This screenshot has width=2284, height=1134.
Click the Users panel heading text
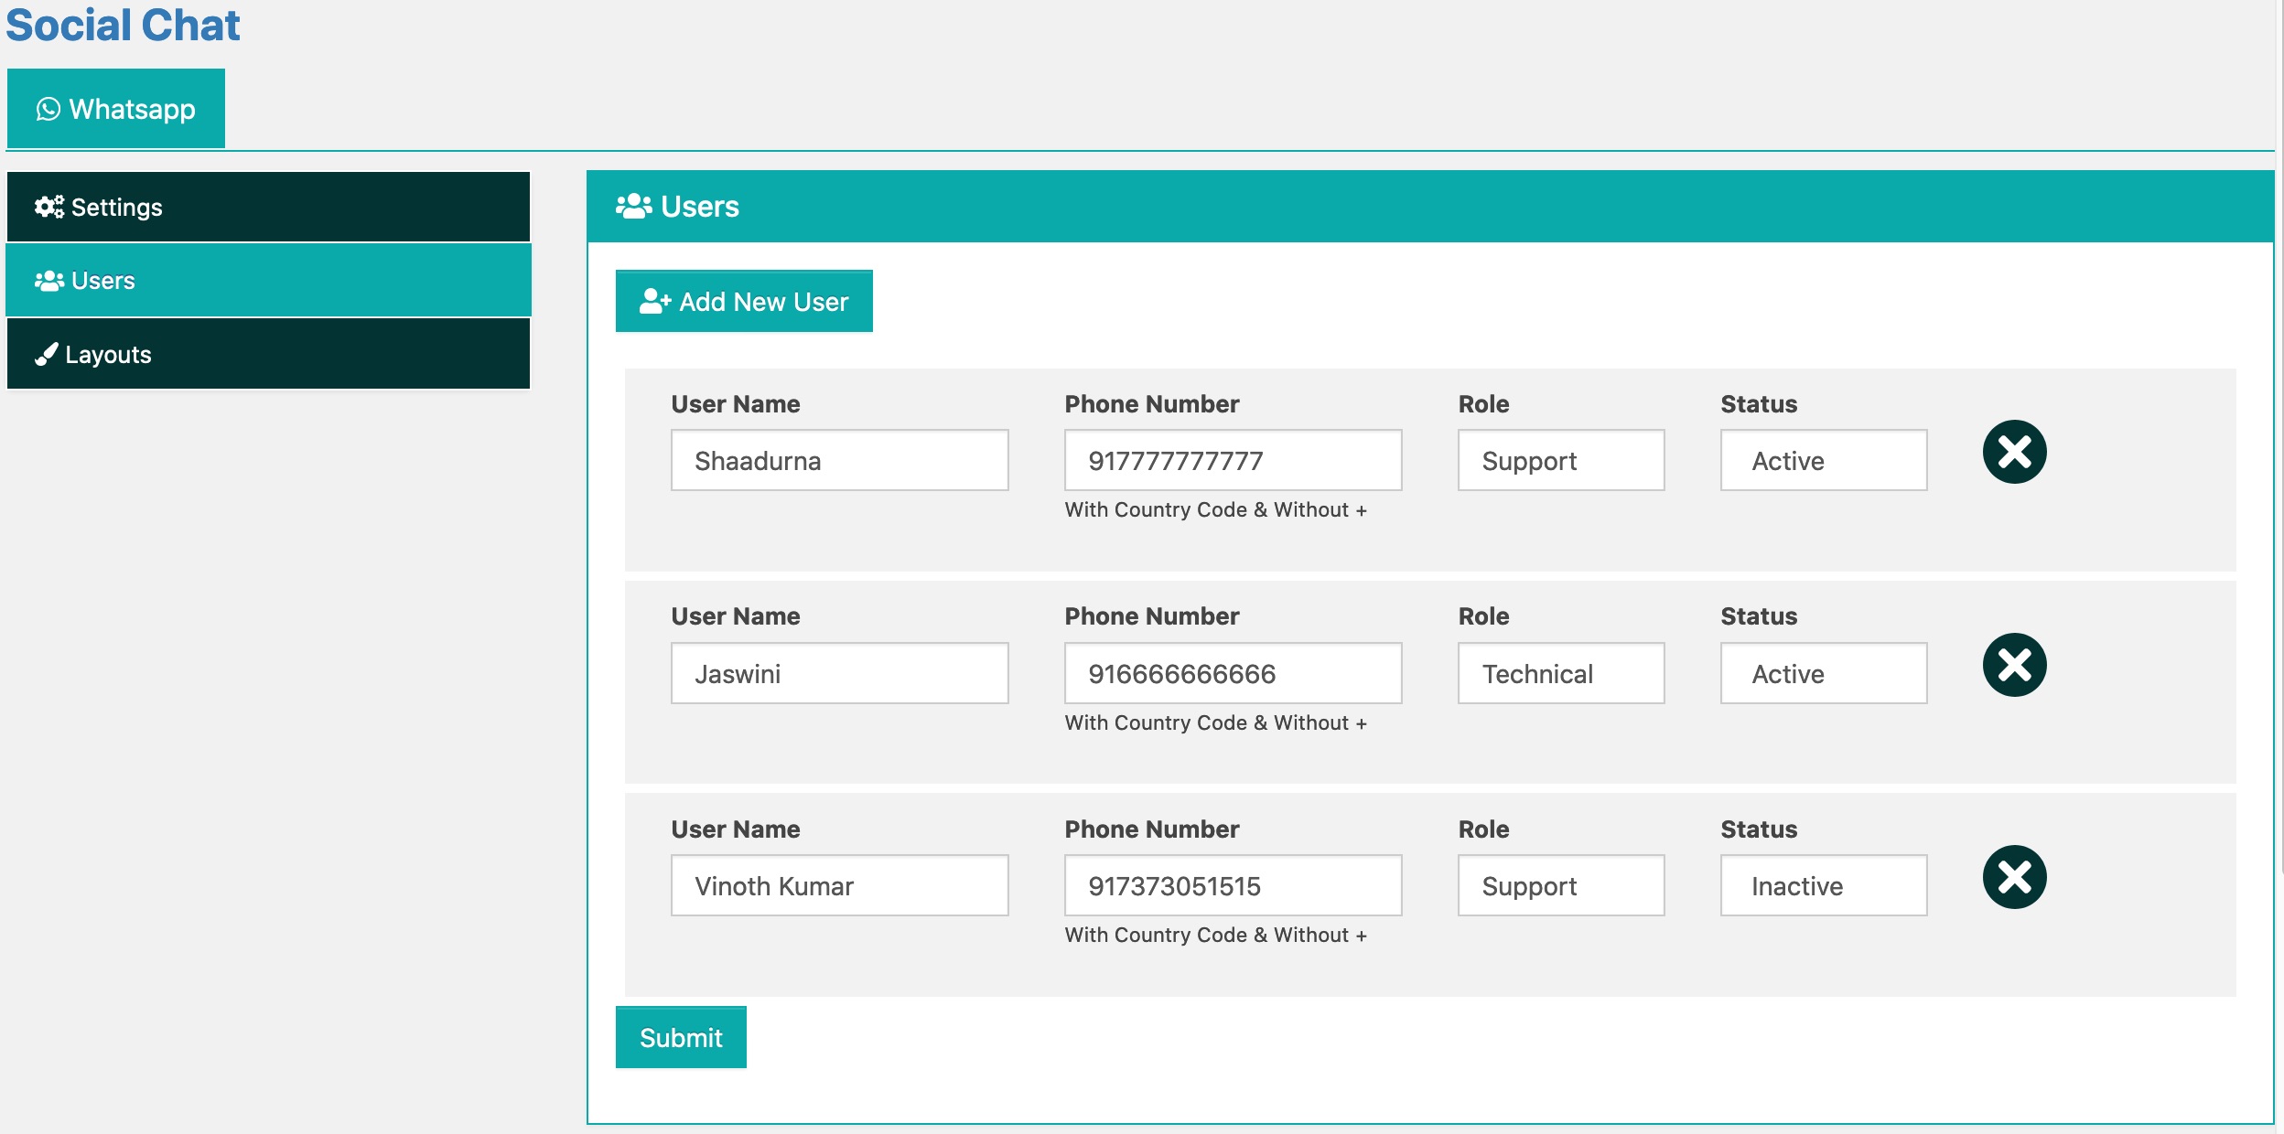tap(700, 206)
